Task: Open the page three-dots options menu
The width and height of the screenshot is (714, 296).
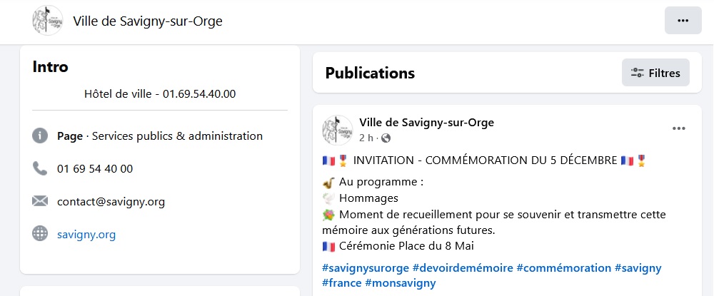Action: pos(683,21)
